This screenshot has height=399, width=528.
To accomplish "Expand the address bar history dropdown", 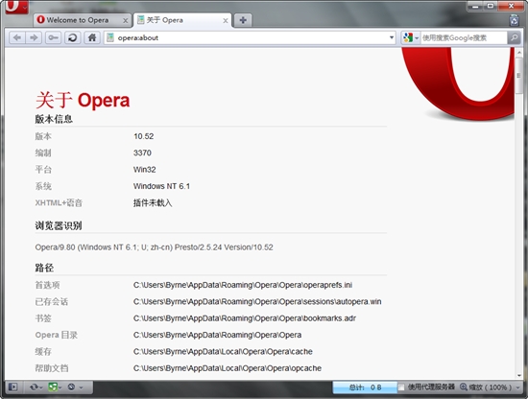I will 392,37.
